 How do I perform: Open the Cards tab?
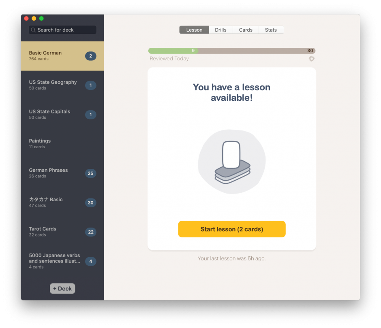[246, 30]
